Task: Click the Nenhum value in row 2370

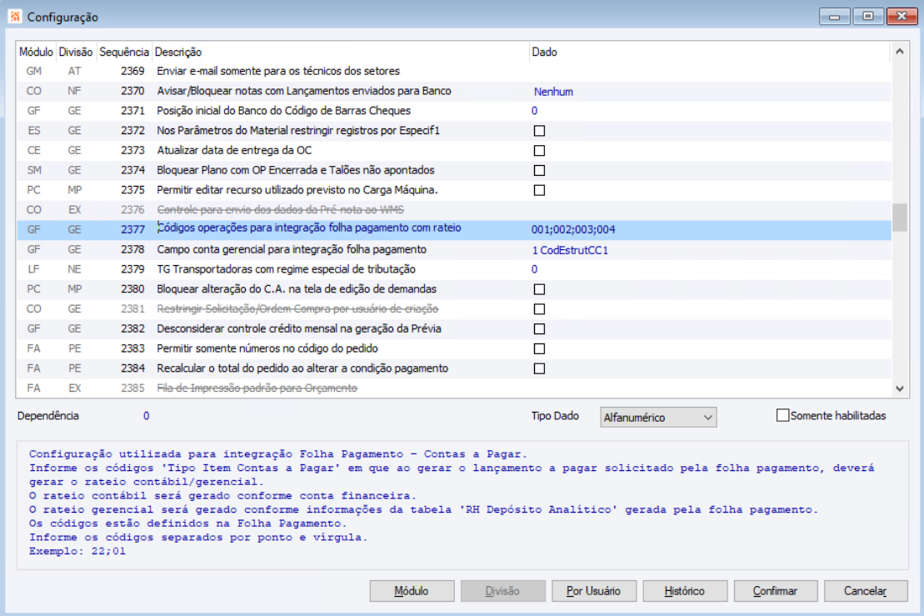Action: tap(553, 92)
